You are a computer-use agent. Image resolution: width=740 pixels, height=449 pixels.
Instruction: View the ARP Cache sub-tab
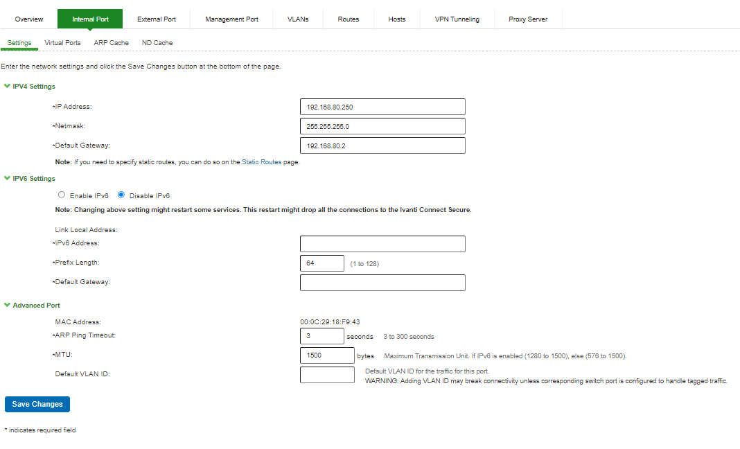click(111, 43)
